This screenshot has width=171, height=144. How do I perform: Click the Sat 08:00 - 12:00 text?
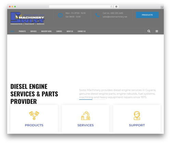click(73, 17)
